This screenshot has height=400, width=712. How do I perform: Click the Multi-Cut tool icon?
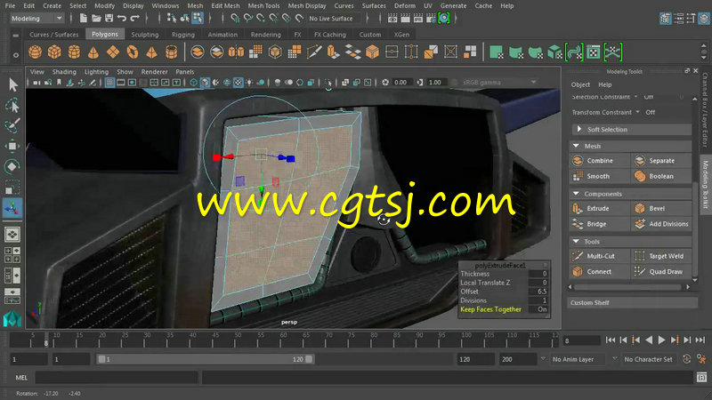click(578, 256)
